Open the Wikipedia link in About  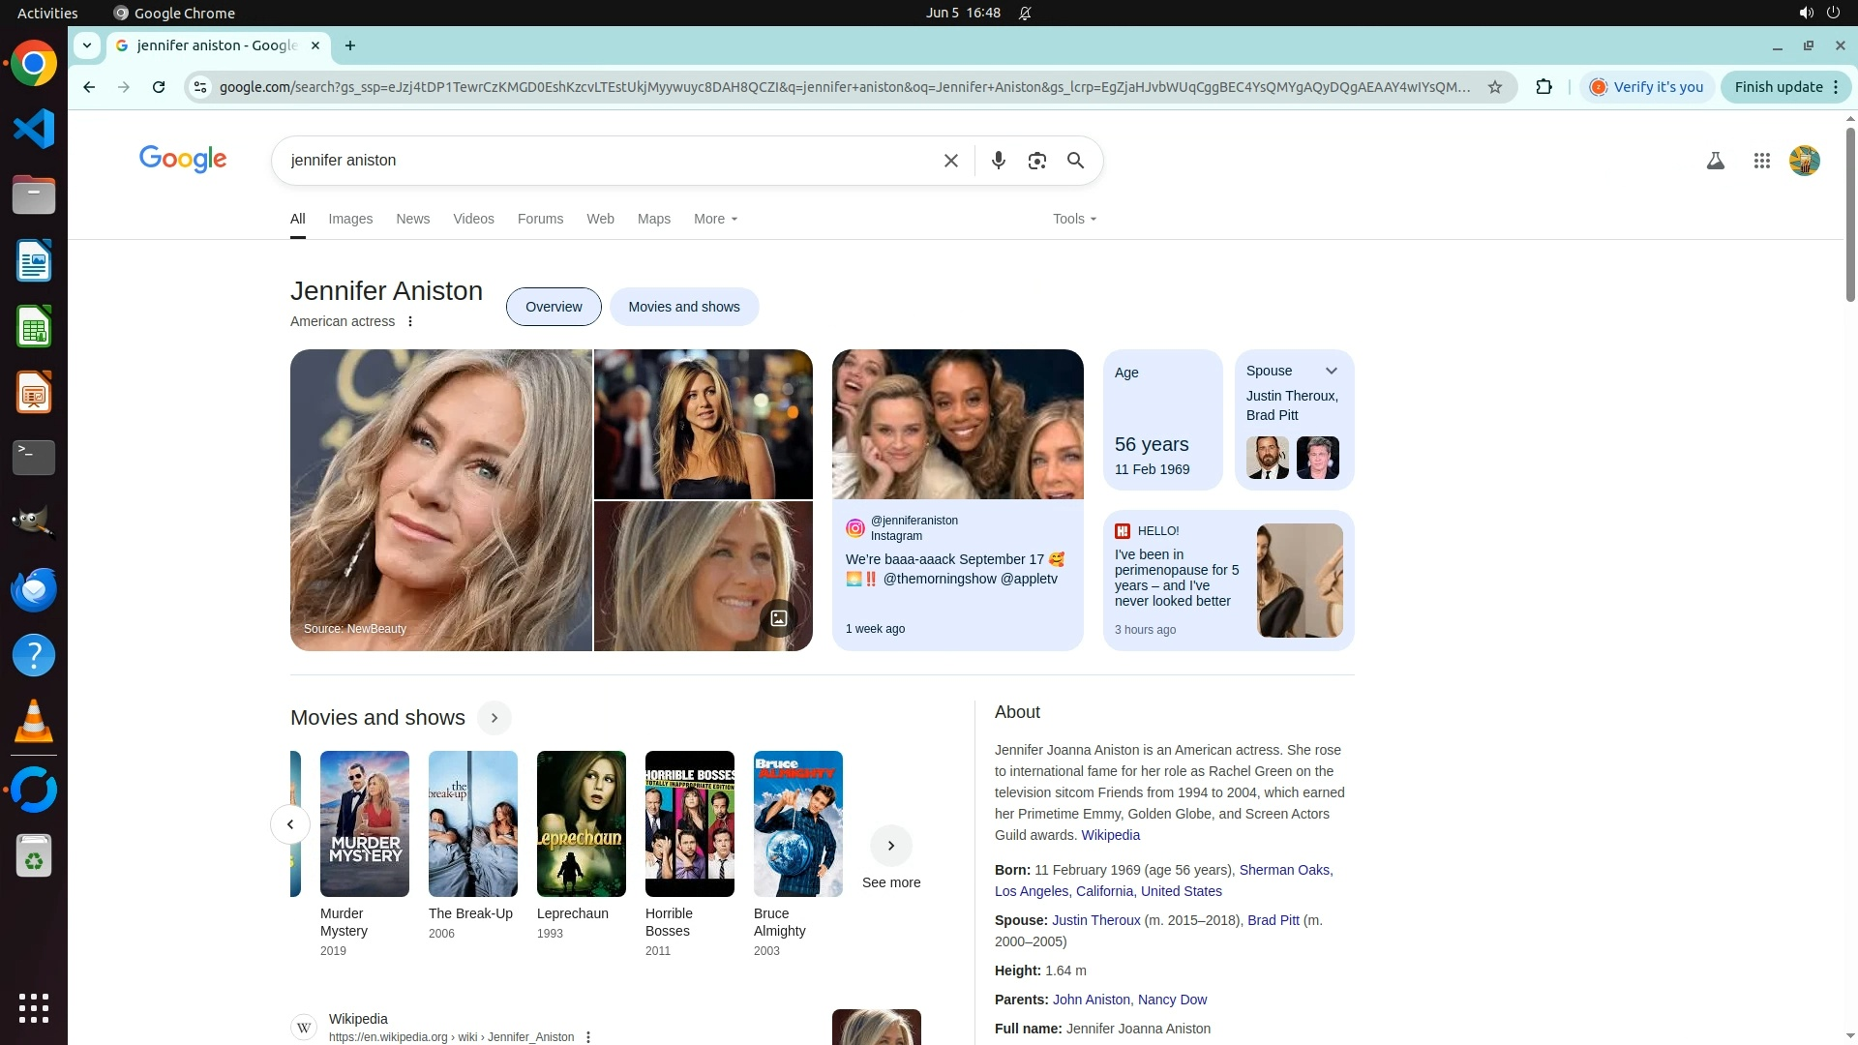click(x=1110, y=835)
